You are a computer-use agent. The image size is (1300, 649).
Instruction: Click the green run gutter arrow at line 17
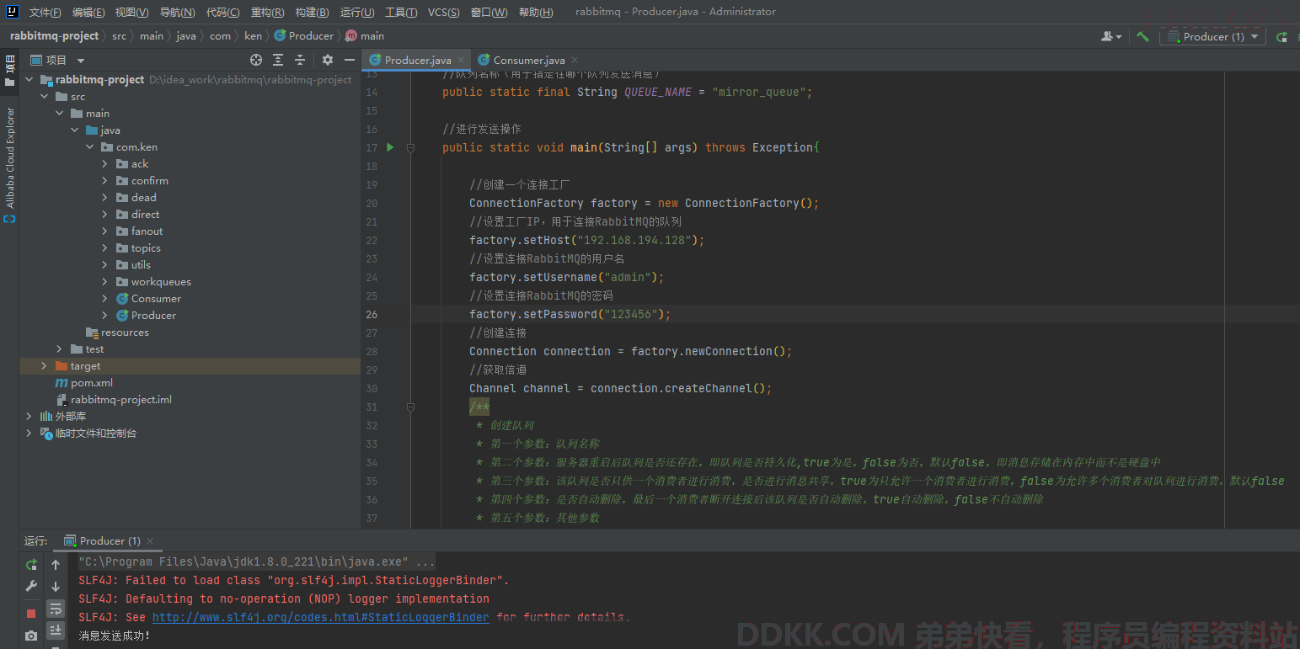pyautogui.click(x=390, y=147)
